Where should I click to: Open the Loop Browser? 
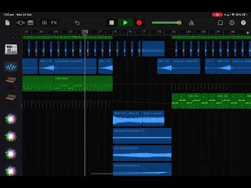(220, 22)
